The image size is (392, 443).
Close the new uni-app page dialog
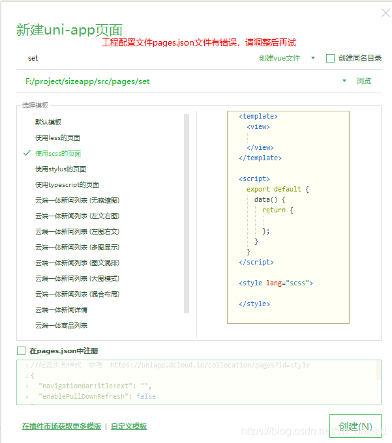point(385,13)
